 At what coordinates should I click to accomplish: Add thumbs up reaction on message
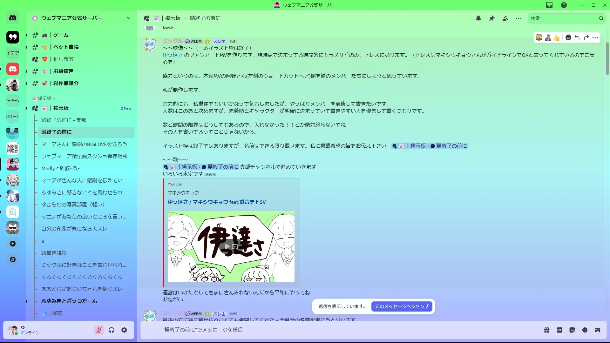point(557,38)
